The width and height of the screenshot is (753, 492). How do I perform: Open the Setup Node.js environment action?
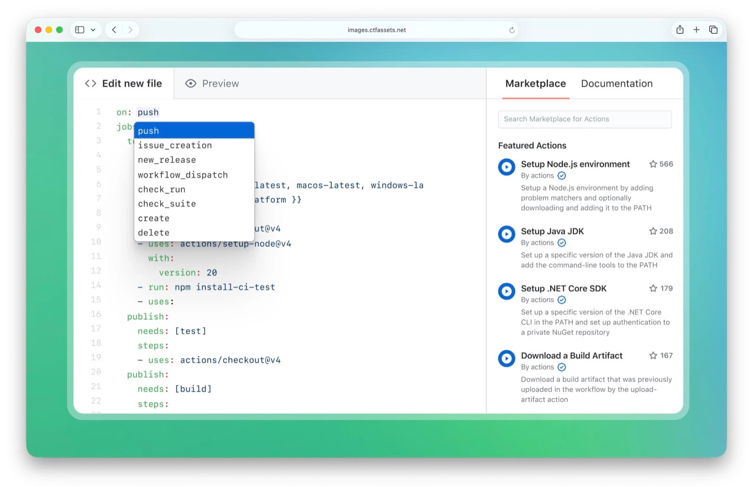575,164
